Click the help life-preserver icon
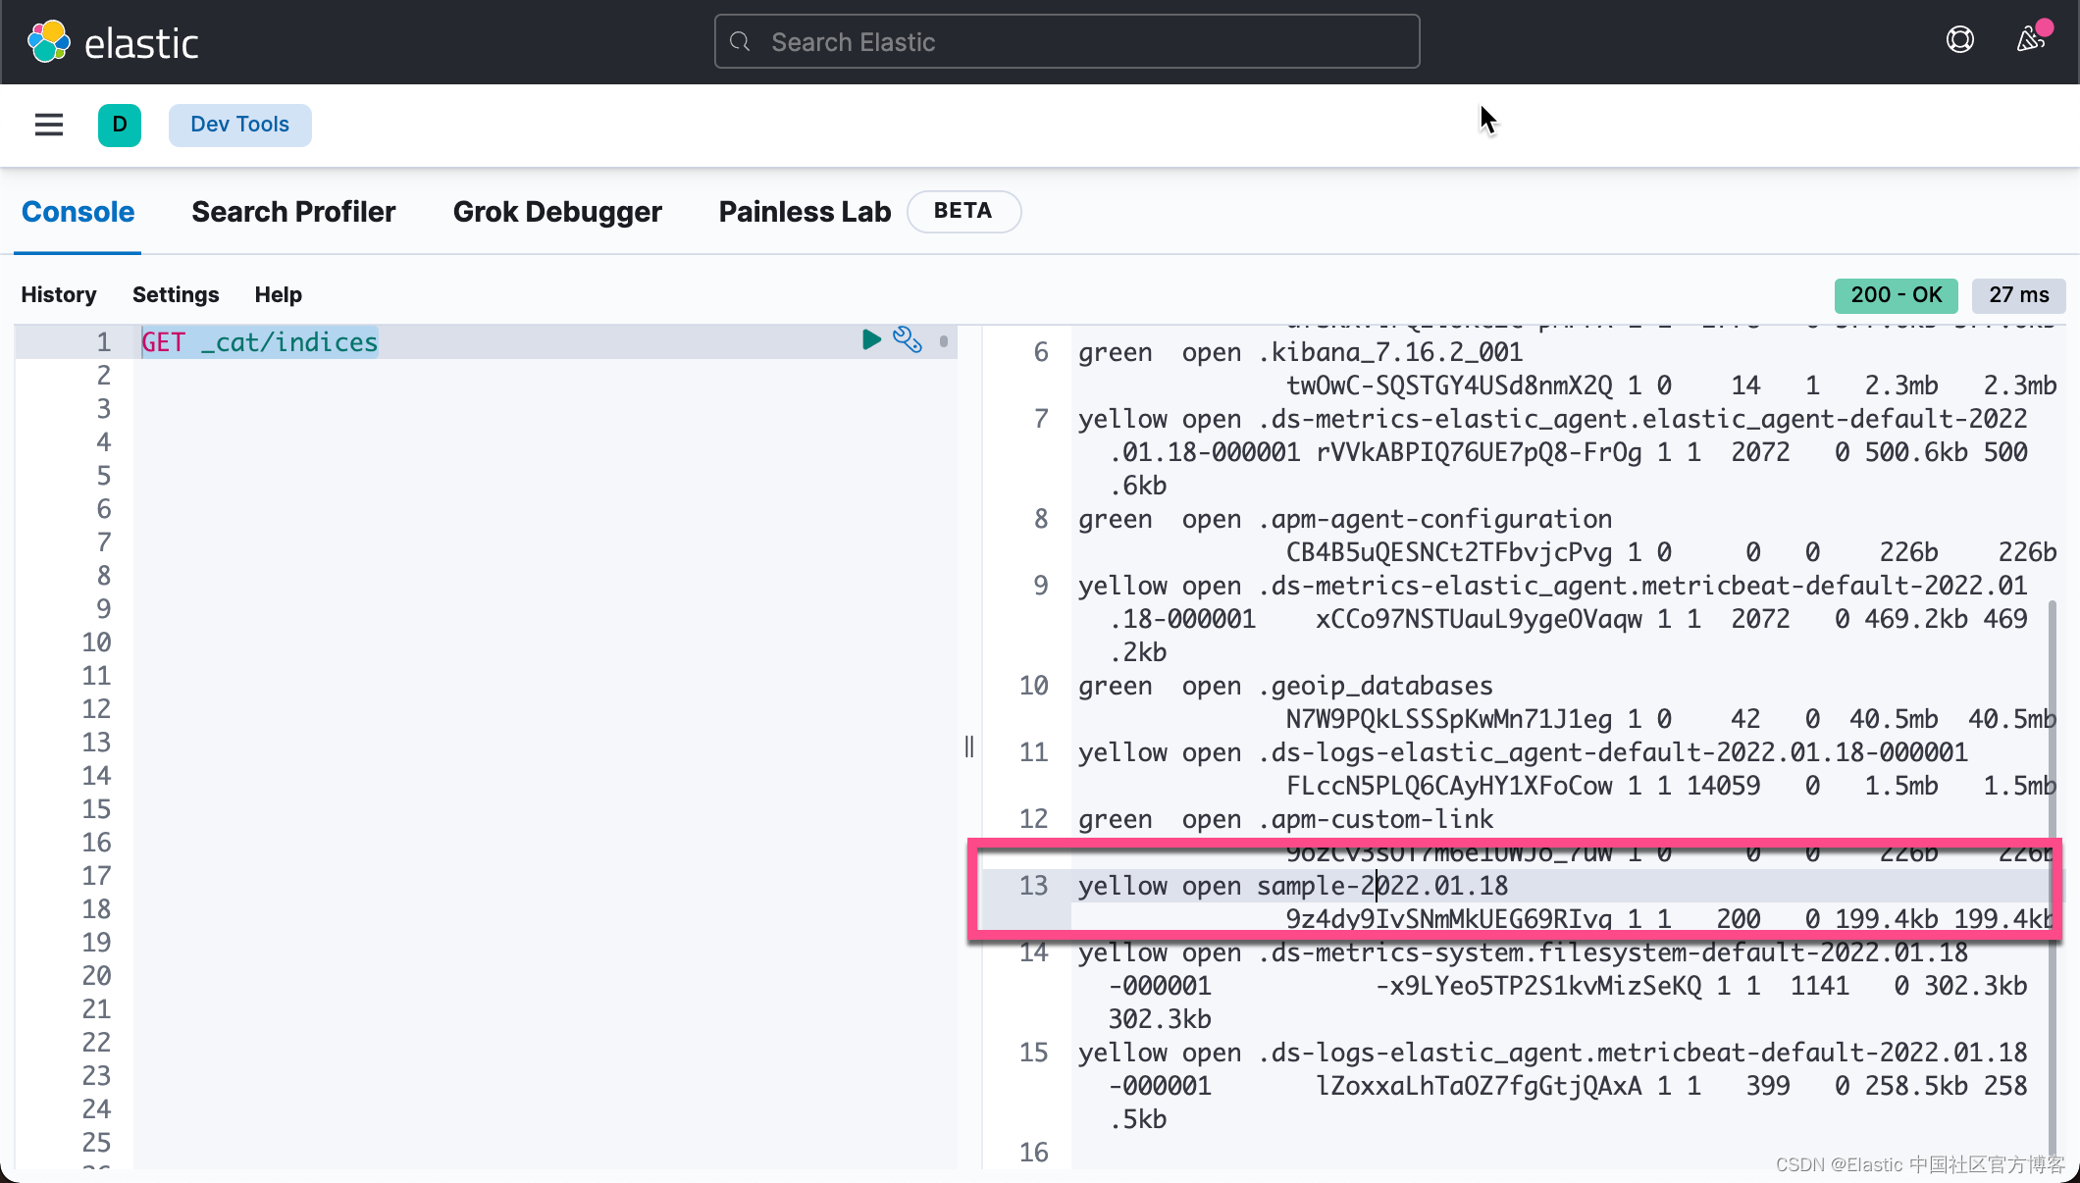Viewport: 2080px width, 1183px height. click(x=1959, y=39)
